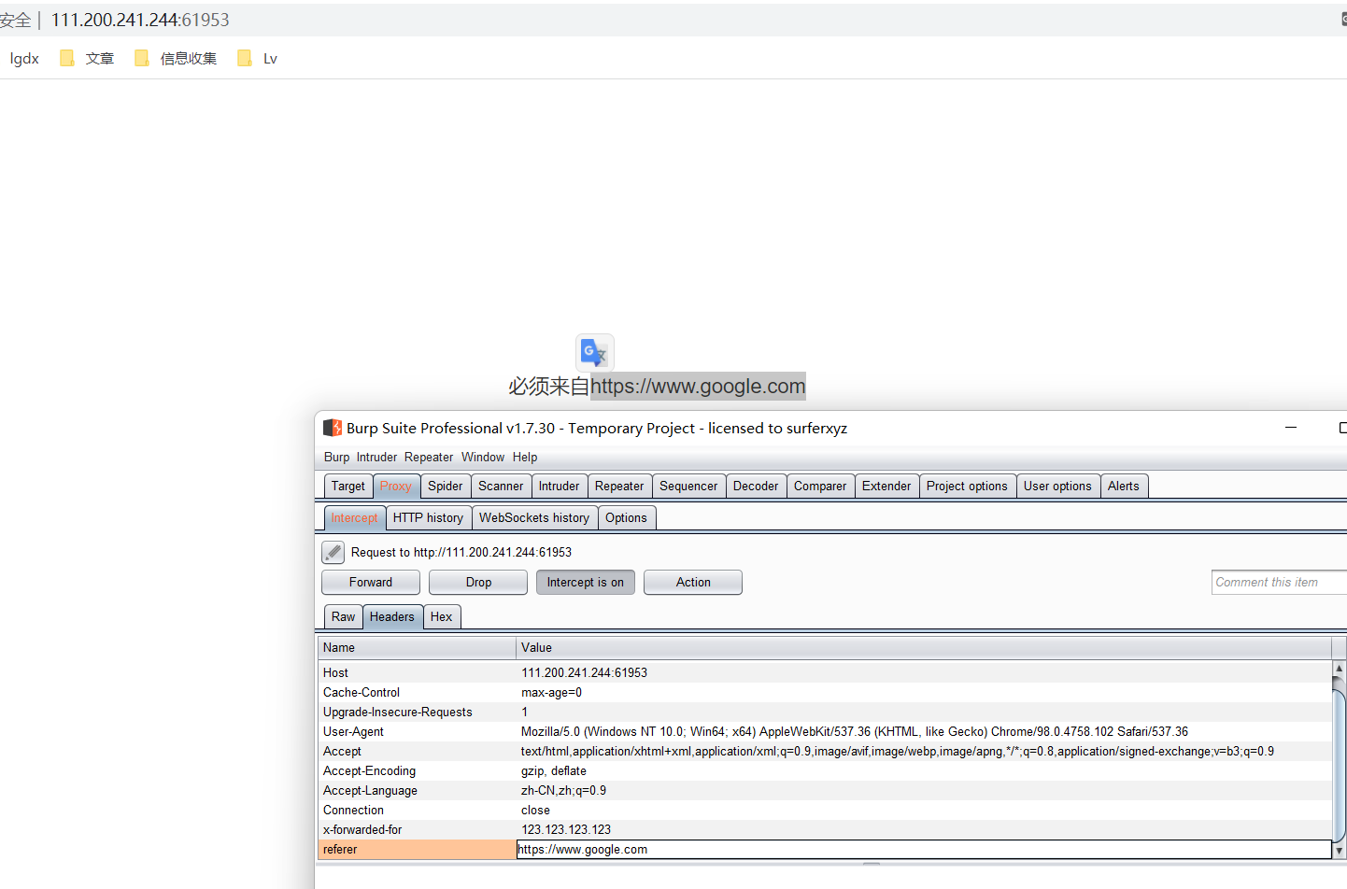Image resolution: width=1347 pixels, height=889 pixels.
Task: Open the Action button menu
Action: coord(693,582)
